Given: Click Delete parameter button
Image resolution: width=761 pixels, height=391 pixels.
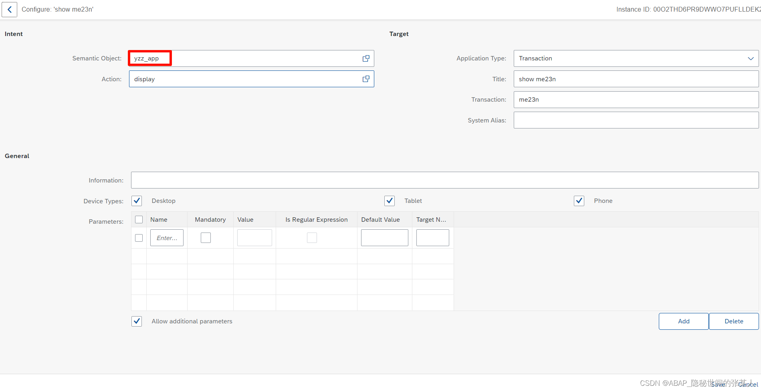Looking at the screenshot, I should pos(734,321).
